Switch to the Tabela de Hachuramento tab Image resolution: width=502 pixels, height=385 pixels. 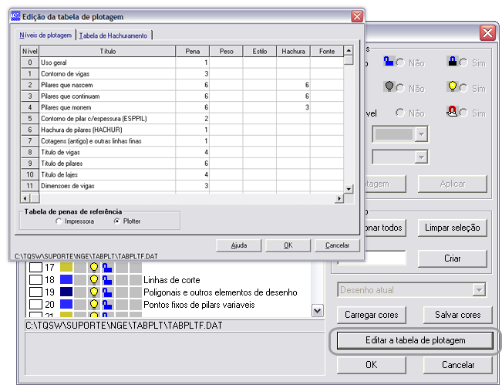pos(115,35)
